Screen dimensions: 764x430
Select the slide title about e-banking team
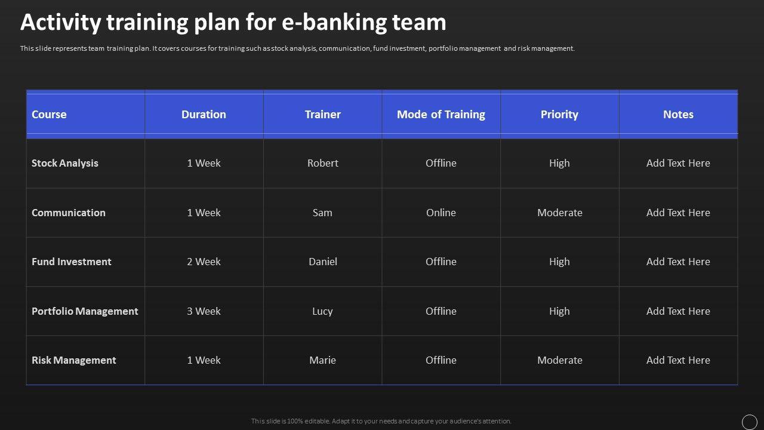(x=233, y=22)
